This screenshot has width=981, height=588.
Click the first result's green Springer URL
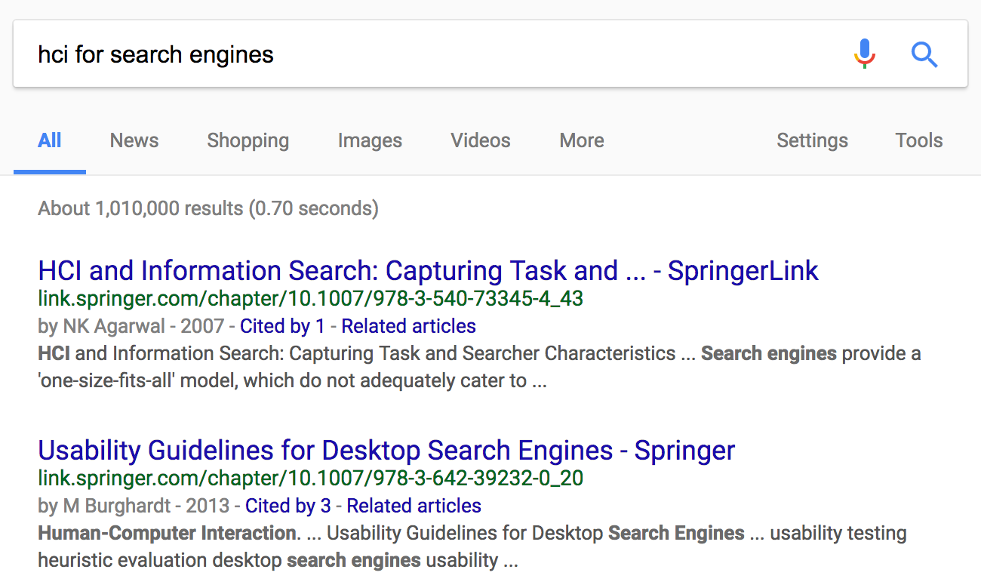(x=310, y=299)
